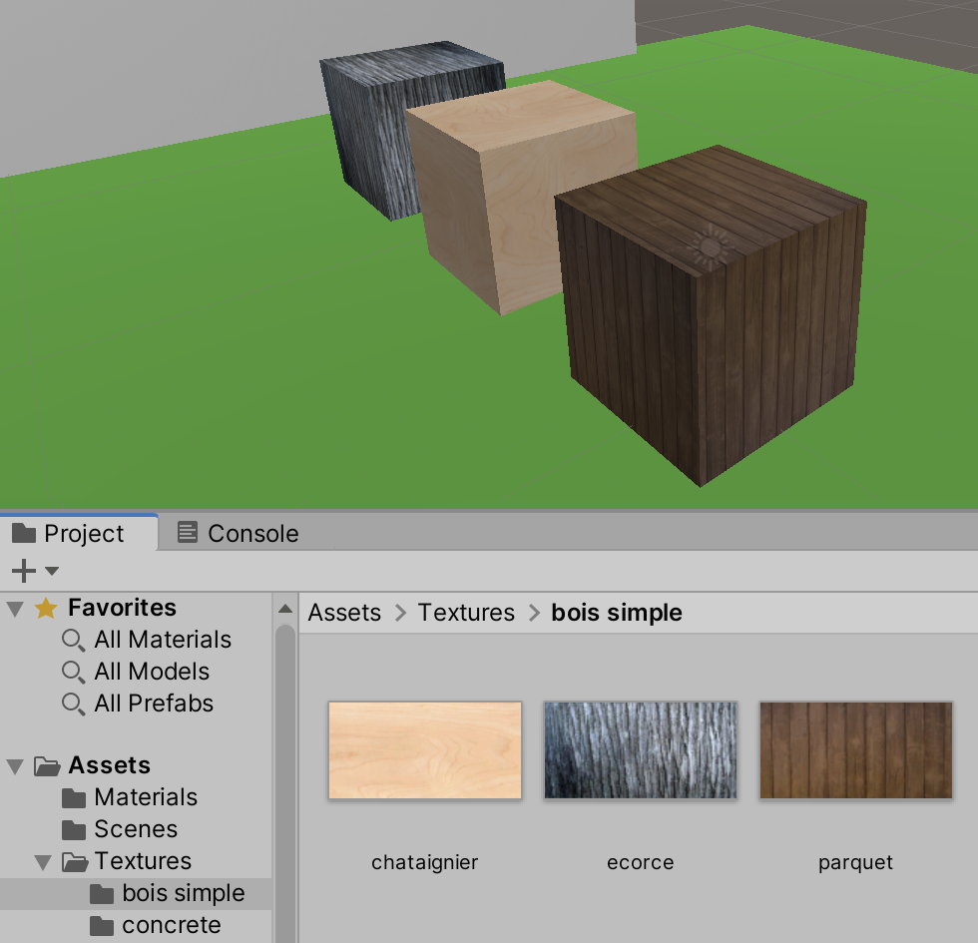978x943 pixels.
Task: Select the Scenes folder icon
Action: tap(74, 829)
